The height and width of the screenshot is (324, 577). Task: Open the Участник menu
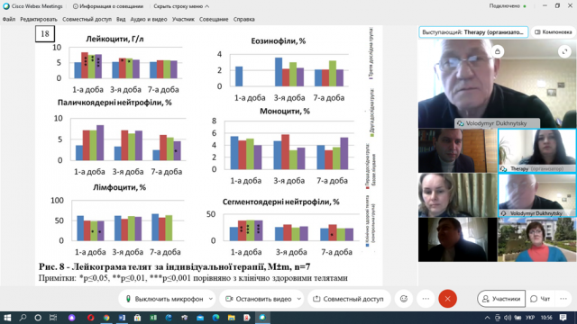click(183, 19)
